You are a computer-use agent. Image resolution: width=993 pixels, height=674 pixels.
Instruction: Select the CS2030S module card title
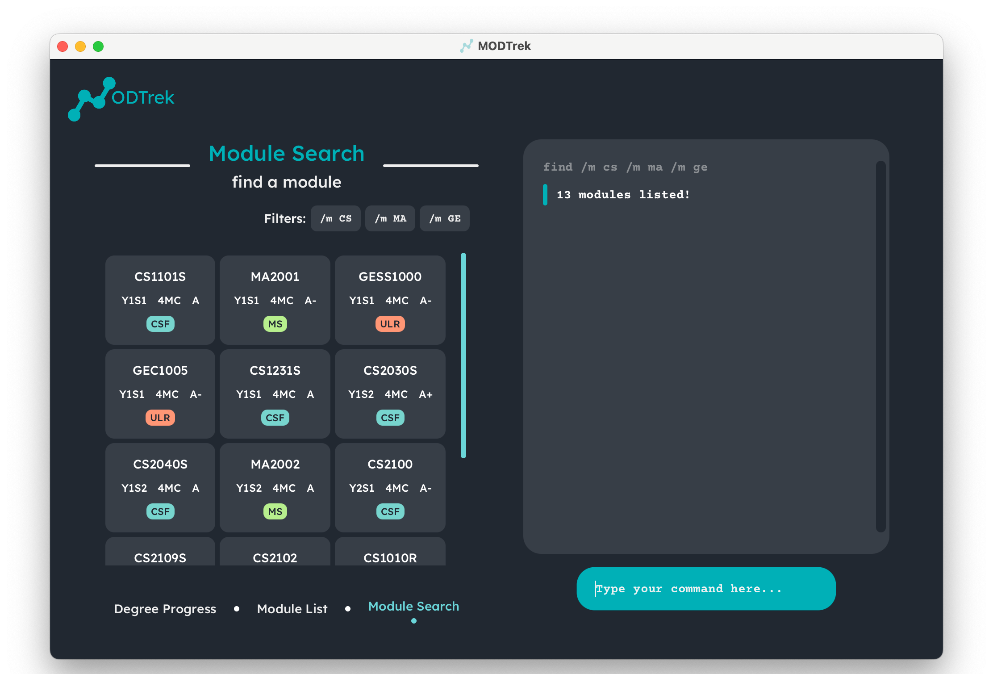pos(390,371)
